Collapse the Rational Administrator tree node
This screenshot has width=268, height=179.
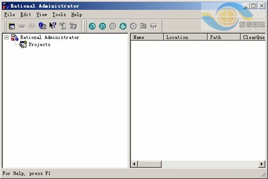pyautogui.click(x=6, y=37)
